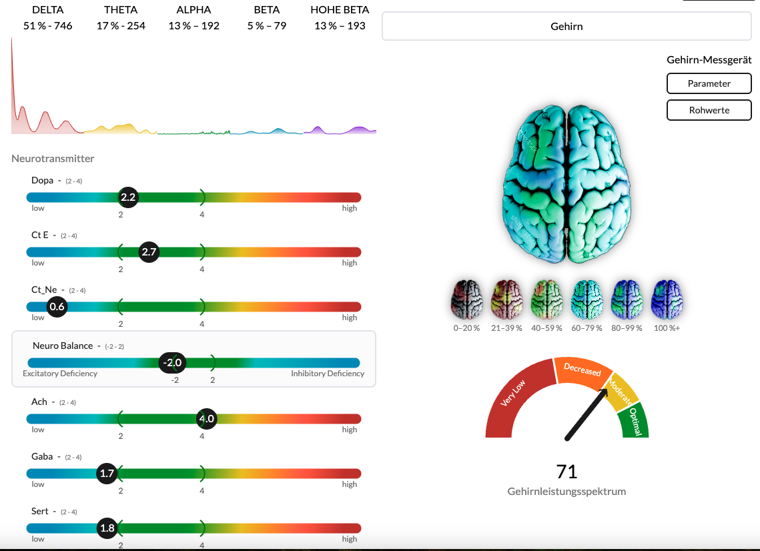Click the large brain image

point(566,183)
